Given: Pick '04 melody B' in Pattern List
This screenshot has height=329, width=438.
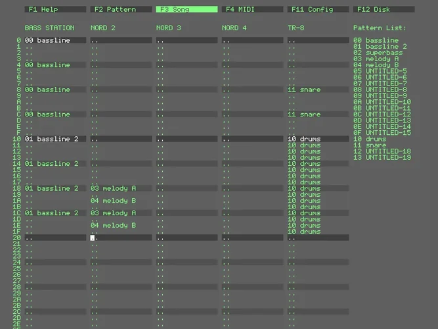Looking at the screenshot, I should pyautogui.click(x=376, y=64).
